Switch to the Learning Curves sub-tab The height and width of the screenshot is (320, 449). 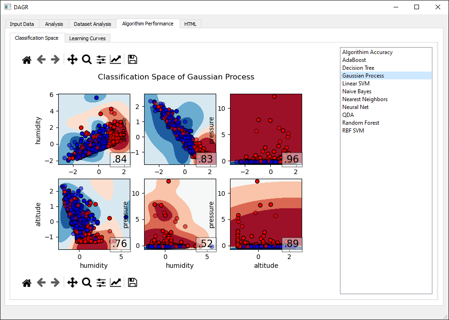pyautogui.click(x=87, y=38)
